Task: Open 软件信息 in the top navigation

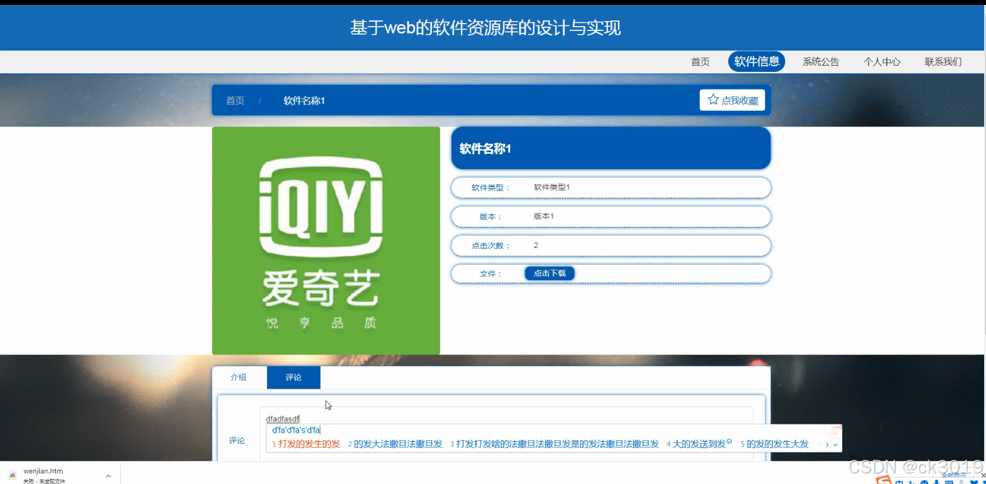Action: tap(757, 61)
